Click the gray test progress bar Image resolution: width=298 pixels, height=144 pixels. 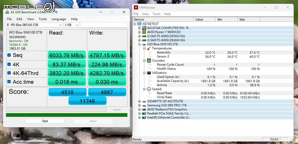click(56, 109)
